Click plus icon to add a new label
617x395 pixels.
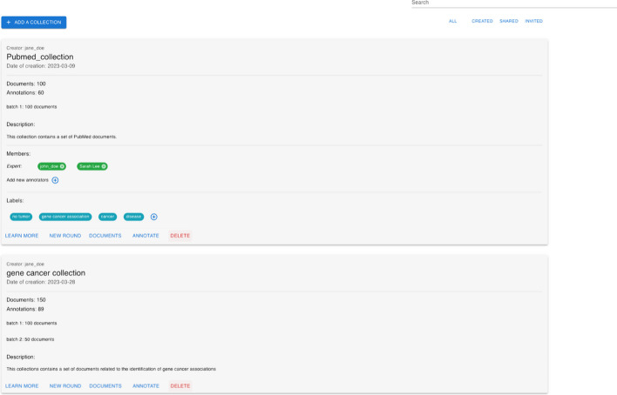click(x=153, y=217)
